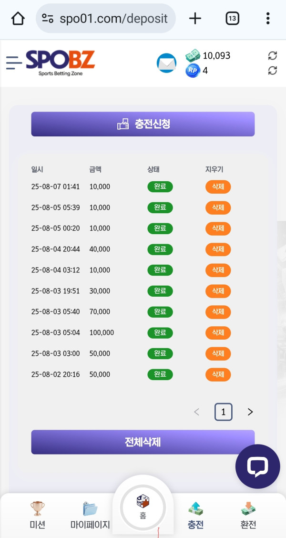Go to next page of history

250,412
